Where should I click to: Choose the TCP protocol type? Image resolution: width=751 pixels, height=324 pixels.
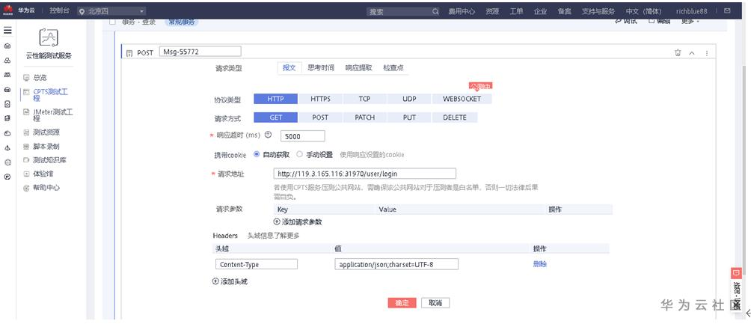pyautogui.click(x=364, y=99)
